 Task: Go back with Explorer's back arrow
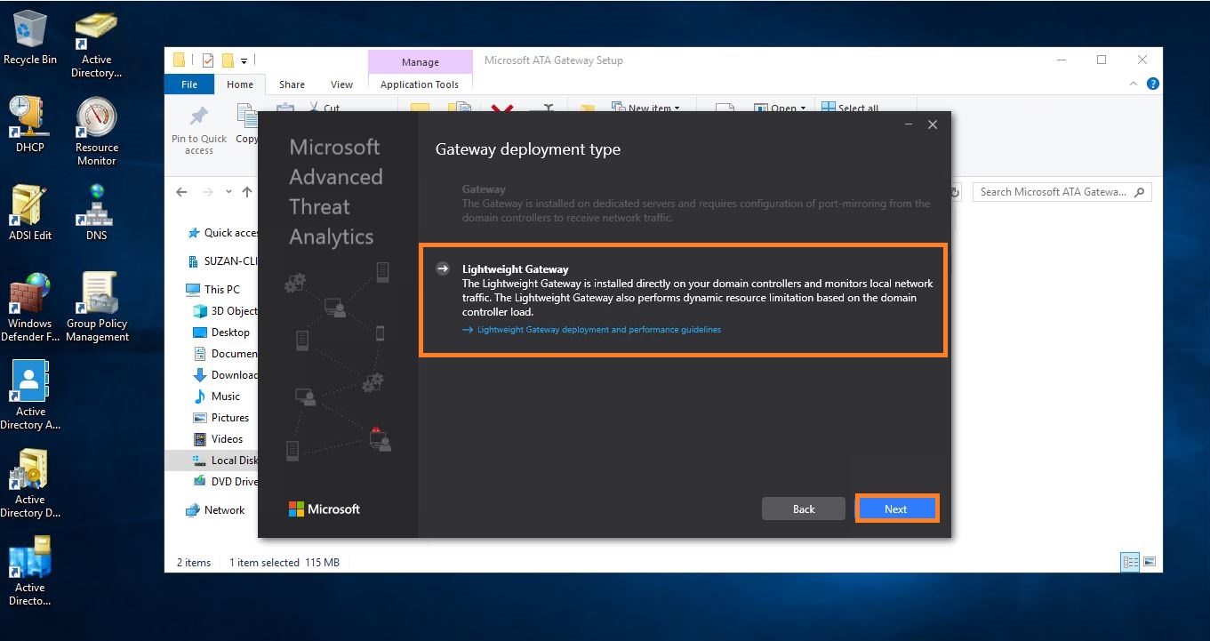click(x=181, y=192)
